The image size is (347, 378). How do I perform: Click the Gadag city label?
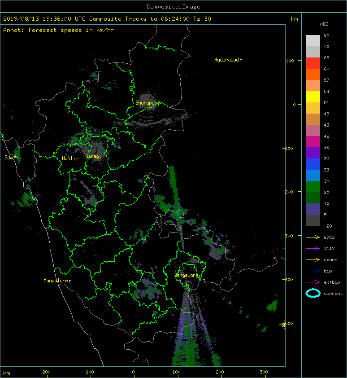pyautogui.click(x=93, y=157)
